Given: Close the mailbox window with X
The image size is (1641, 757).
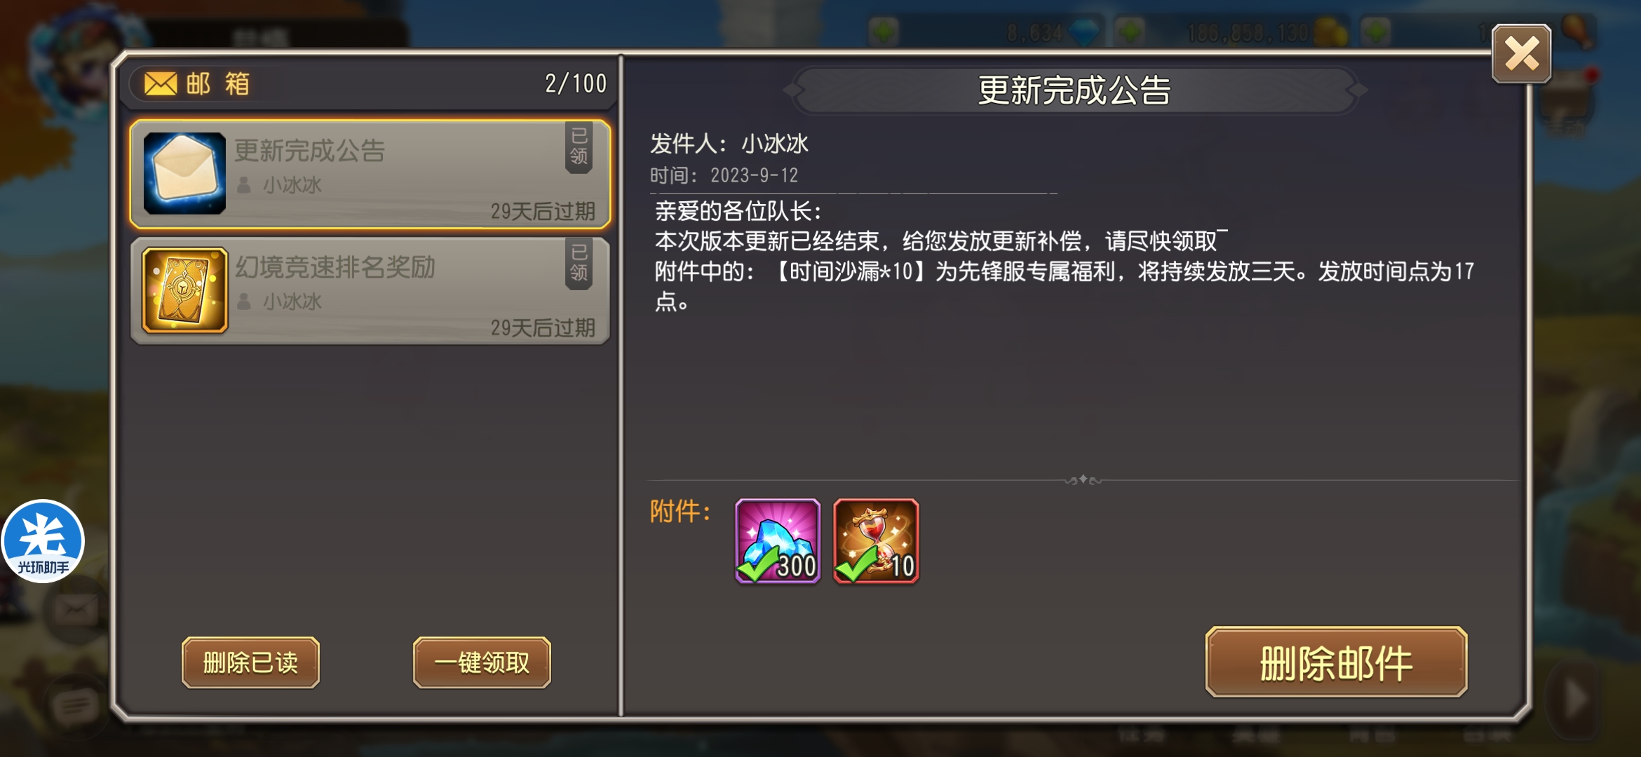Looking at the screenshot, I should tap(1521, 54).
